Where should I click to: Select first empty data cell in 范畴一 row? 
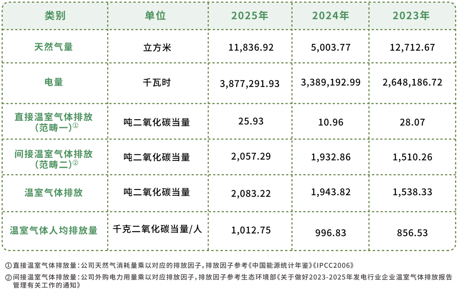[x=158, y=122]
